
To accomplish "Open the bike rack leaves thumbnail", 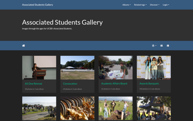I will click(x=77, y=108).
